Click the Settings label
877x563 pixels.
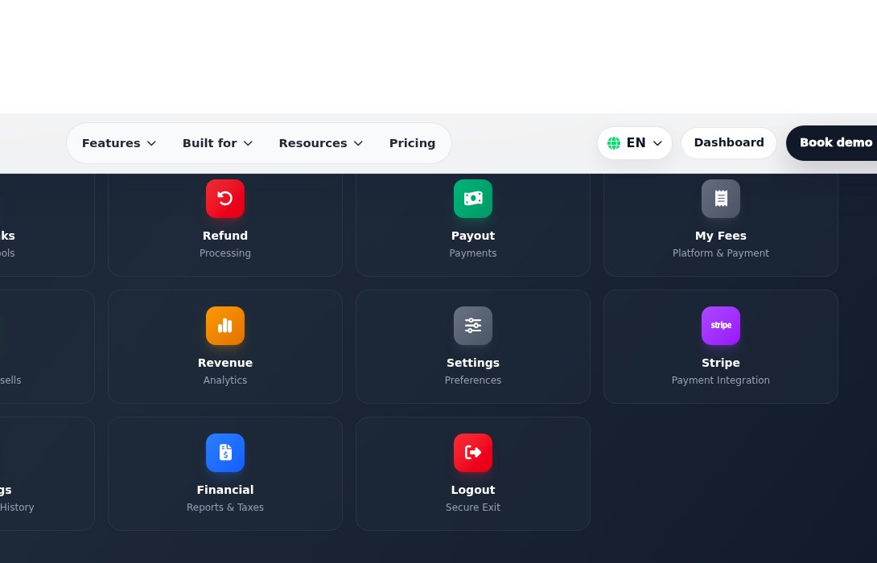click(472, 363)
